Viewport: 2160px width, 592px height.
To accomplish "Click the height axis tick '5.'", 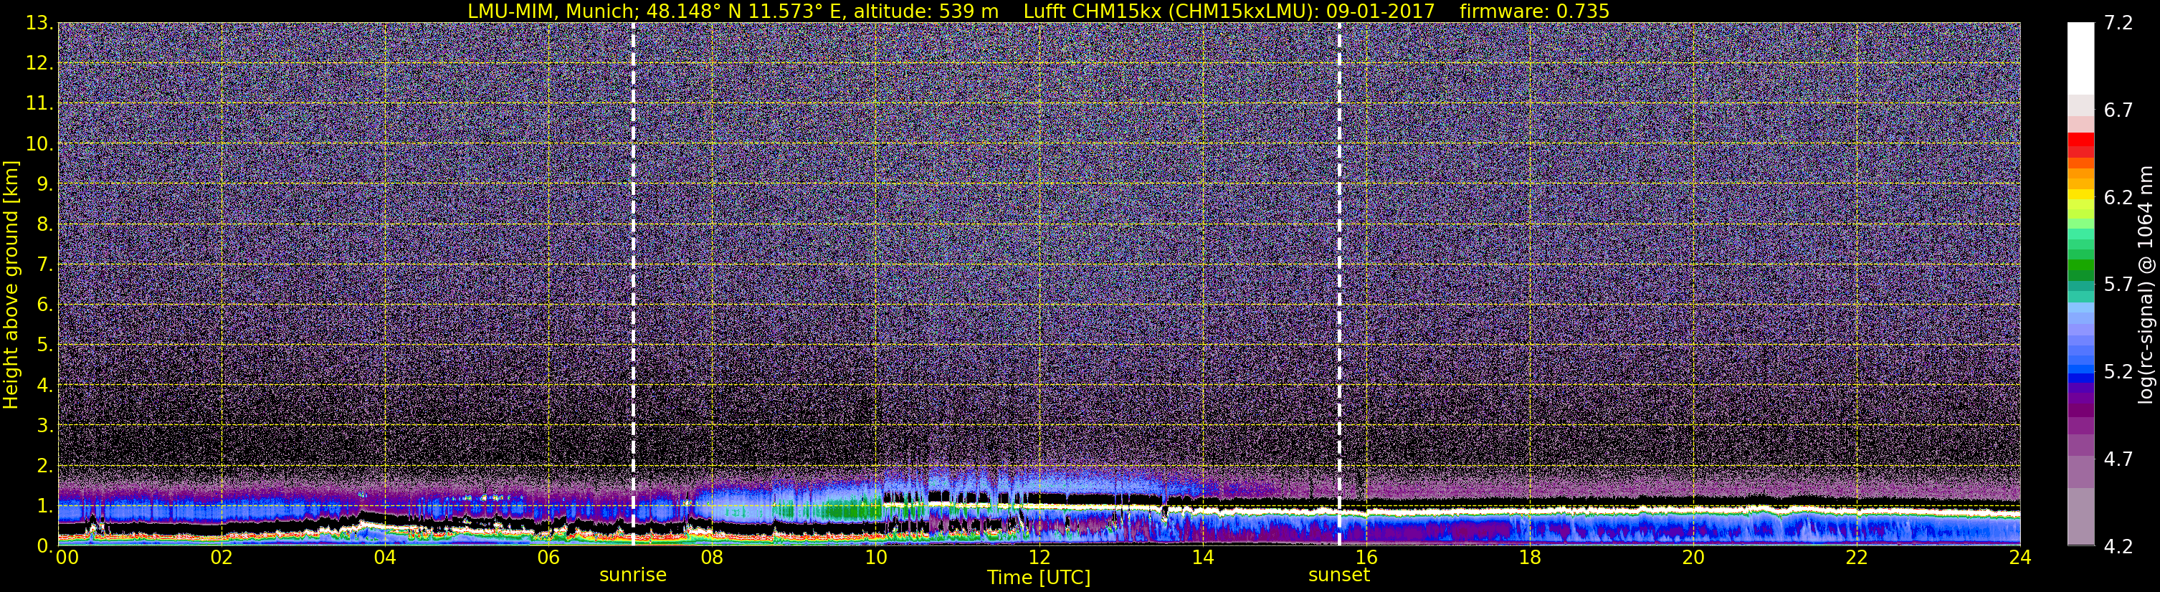I will [45, 345].
